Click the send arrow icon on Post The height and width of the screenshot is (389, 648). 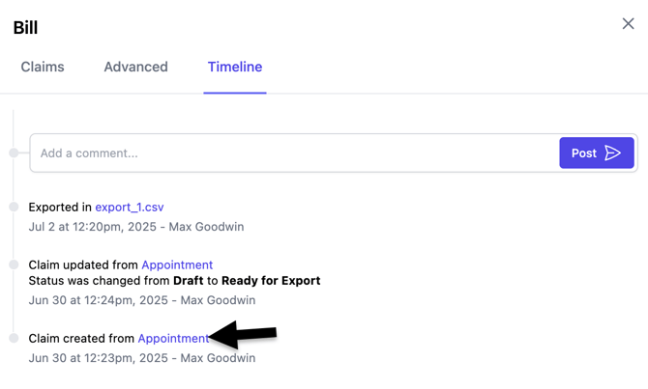(x=613, y=153)
